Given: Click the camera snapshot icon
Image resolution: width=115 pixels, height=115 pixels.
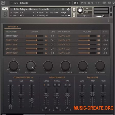Looking at the screenshot, I should [63, 9].
